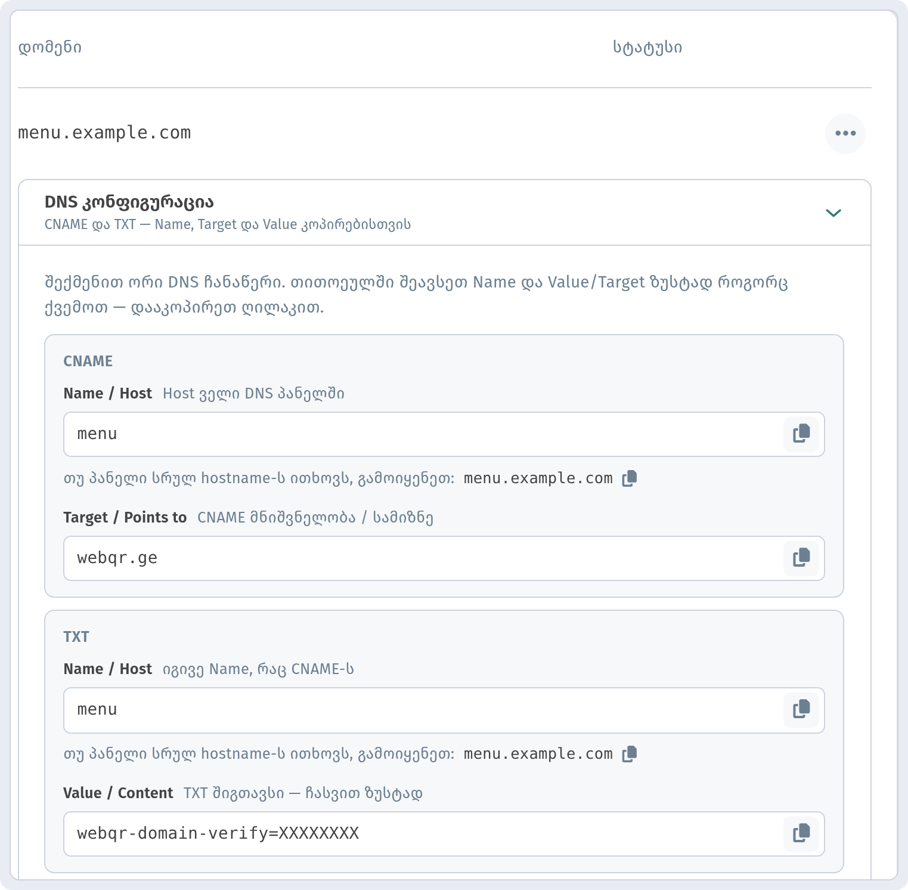Click the menu.example.com domain row text
This screenshot has height=890, width=908.
(104, 132)
